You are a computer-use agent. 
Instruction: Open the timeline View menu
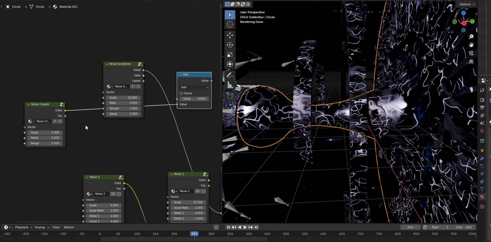point(56,227)
